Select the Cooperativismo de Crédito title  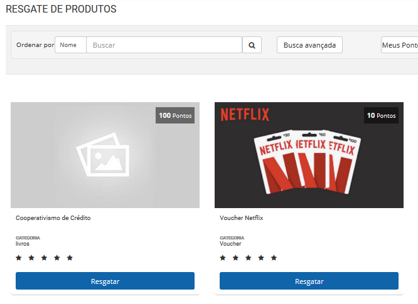pos(53,218)
